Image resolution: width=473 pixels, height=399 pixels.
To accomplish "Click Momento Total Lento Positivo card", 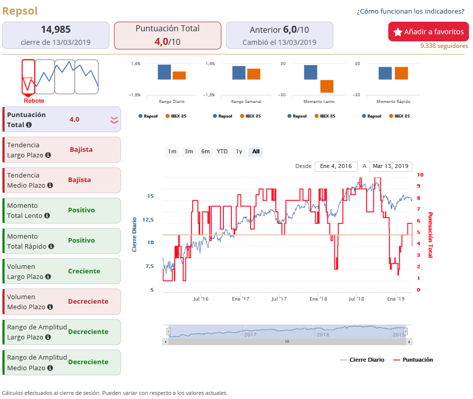I will (x=62, y=211).
